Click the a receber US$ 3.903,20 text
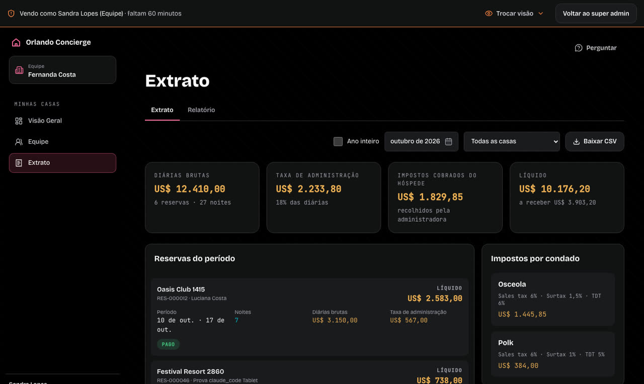644x384 pixels. tap(557, 203)
